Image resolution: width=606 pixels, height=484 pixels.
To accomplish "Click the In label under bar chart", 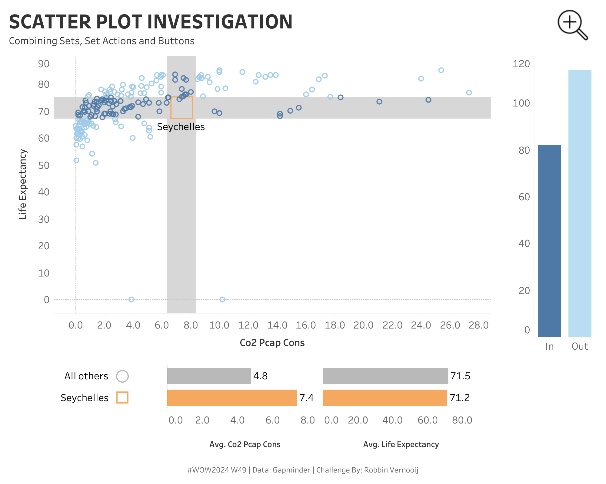I will click(549, 346).
